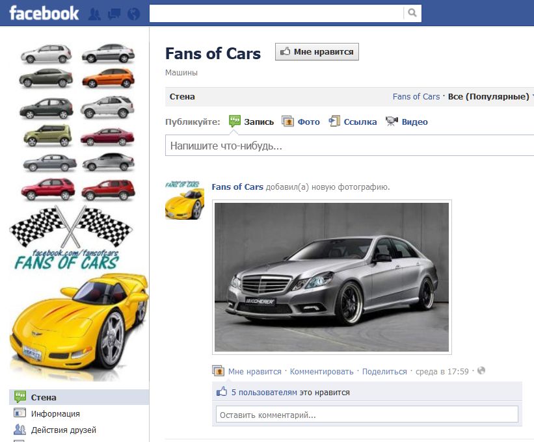
Task: Like the page with Мне нравится button
Action: [317, 52]
